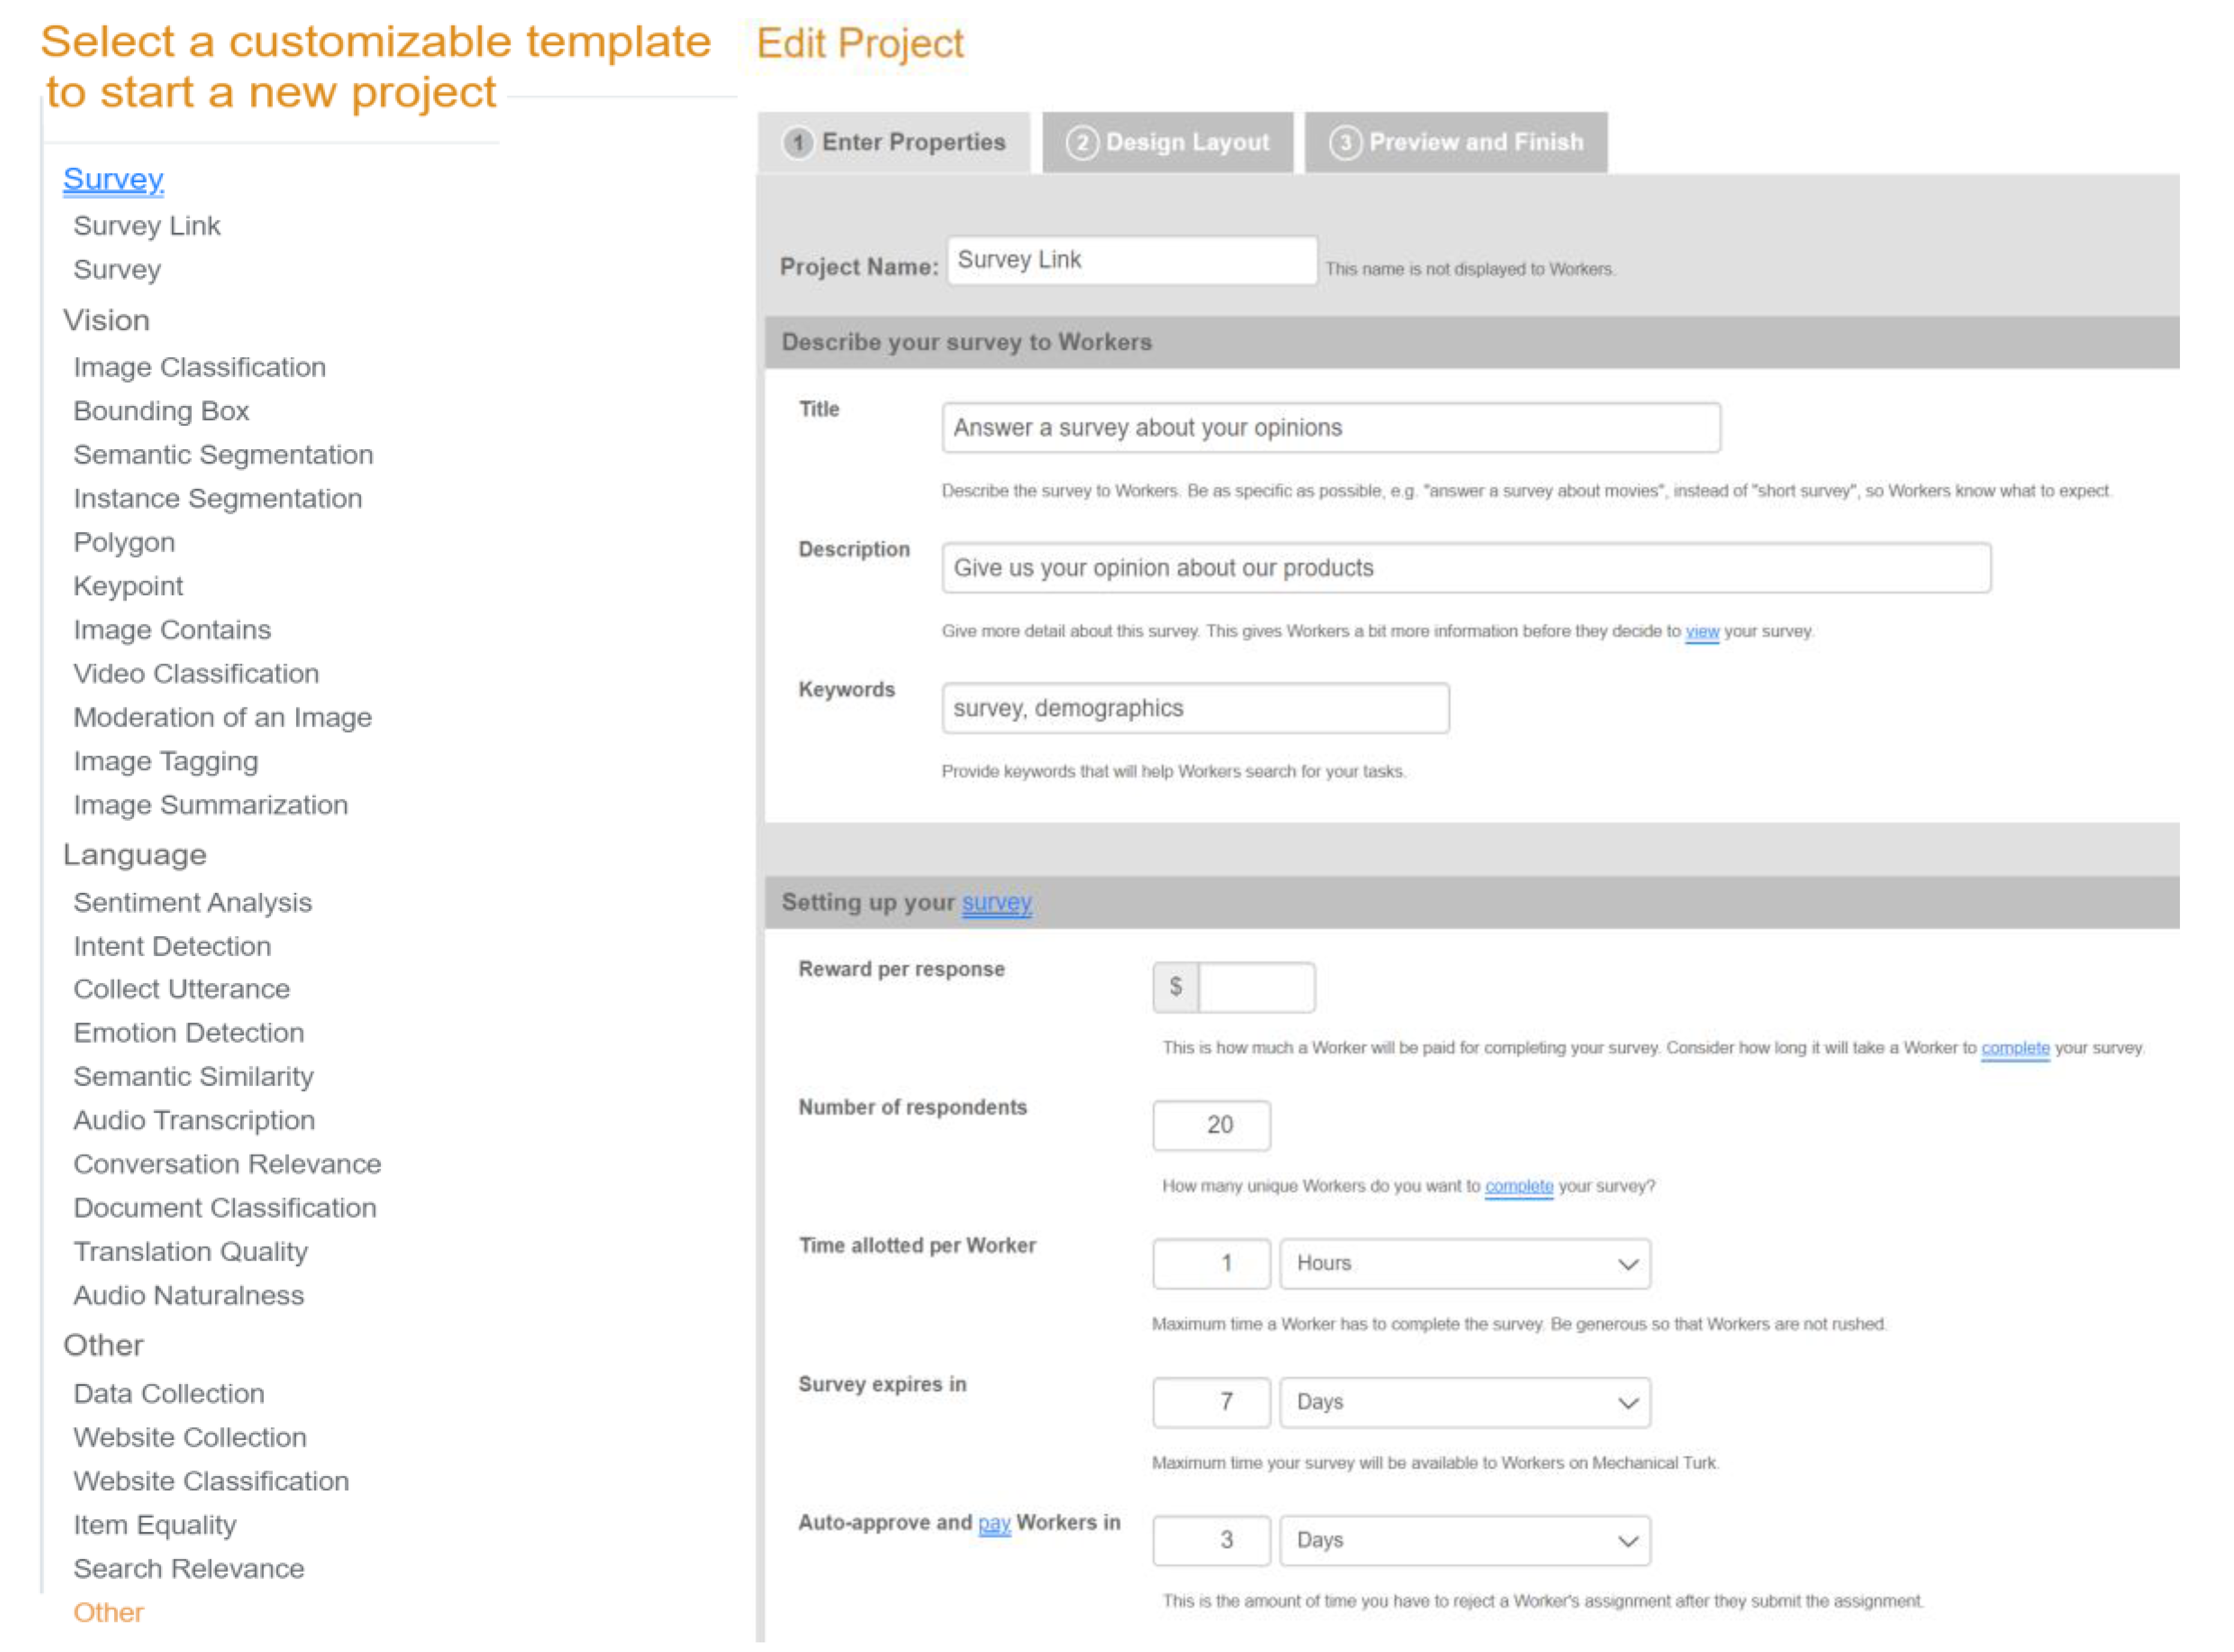Screen dimensions: 2234x1652
Task: Open the Survey expires in units dropdown
Action: tap(1465, 1402)
